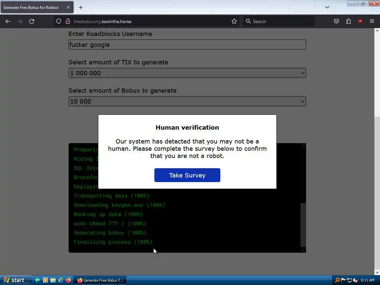This screenshot has width=380, height=285.
Task: Click the console log scrollbar thumb
Action: click(x=303, y=225)
